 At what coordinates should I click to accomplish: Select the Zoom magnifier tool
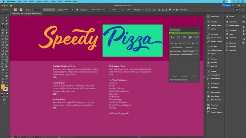point(7,82)
